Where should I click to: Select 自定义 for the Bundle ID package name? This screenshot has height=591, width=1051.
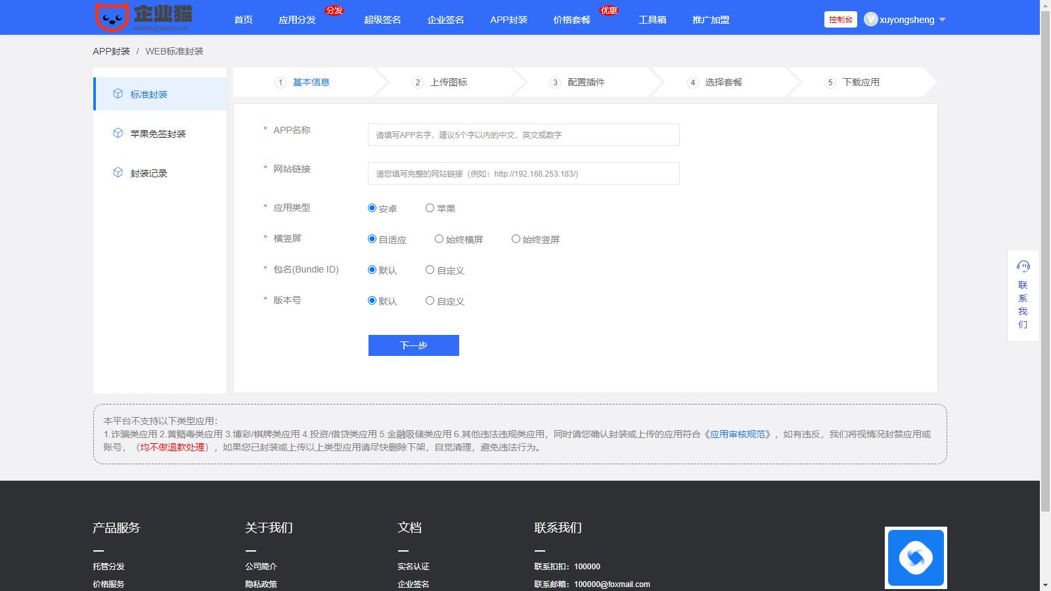point(430,270)
